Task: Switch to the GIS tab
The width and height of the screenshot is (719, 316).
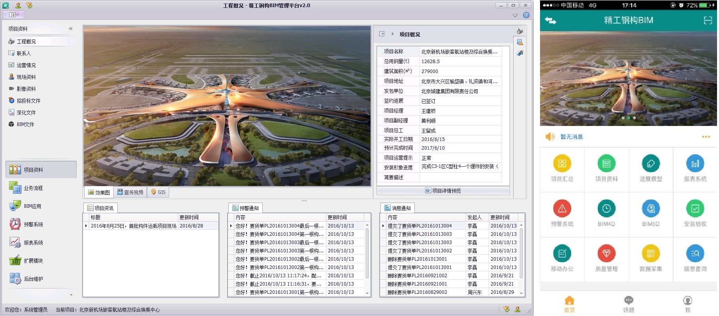Action: (158, 192)
